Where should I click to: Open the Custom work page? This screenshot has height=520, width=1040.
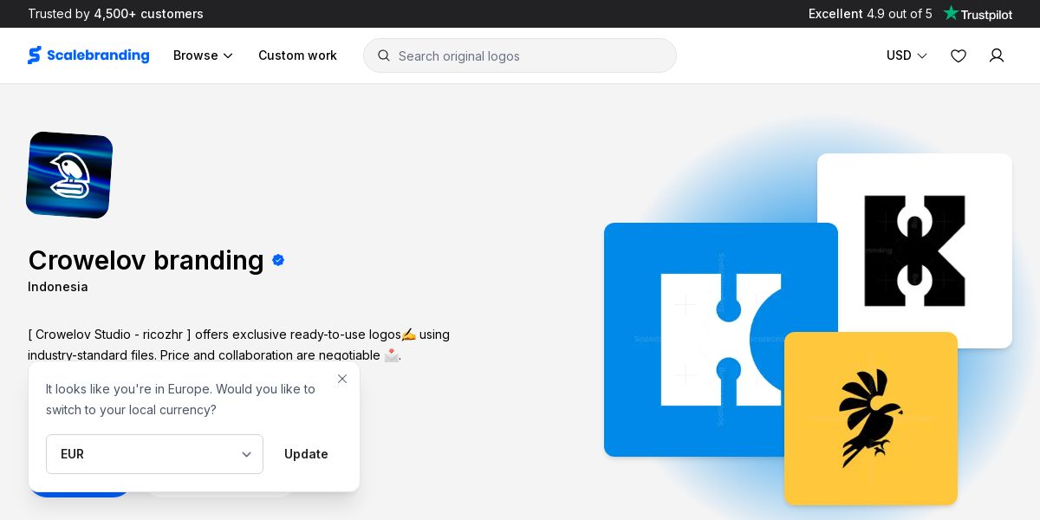(297, 55)
